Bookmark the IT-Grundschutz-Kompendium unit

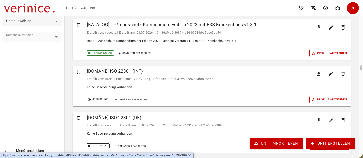pos(79,25)
